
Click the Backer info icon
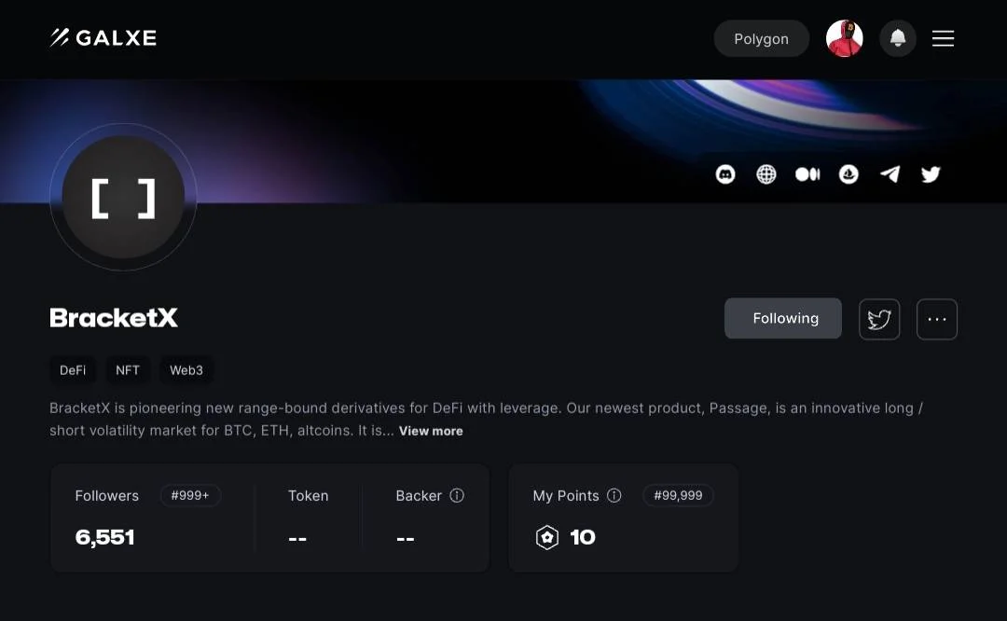click(x=457, y=496)
